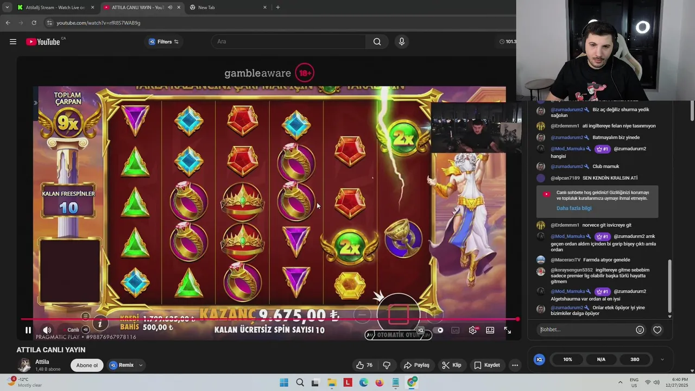Open a new browser tab
This screenshot has height=391, width=695.
point(278,8)
